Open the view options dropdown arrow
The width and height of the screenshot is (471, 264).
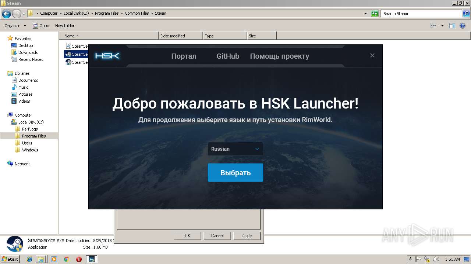point(442,26)
